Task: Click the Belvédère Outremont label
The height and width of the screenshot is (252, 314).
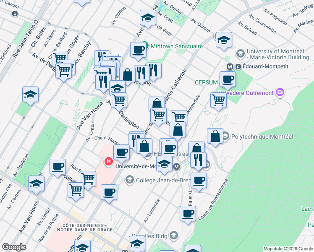Action: point(246,93)
